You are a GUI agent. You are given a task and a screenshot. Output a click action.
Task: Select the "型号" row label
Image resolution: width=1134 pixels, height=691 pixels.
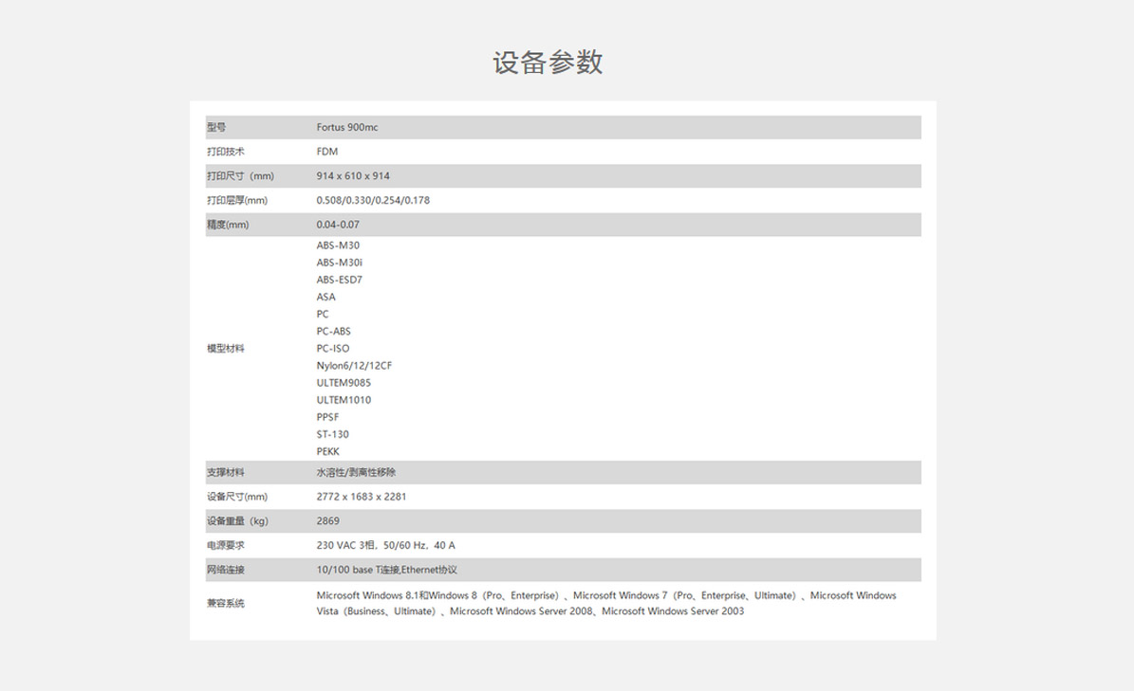coord(216,127)
